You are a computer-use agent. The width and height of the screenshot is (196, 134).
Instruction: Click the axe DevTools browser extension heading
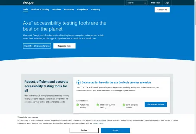[116, 82]
